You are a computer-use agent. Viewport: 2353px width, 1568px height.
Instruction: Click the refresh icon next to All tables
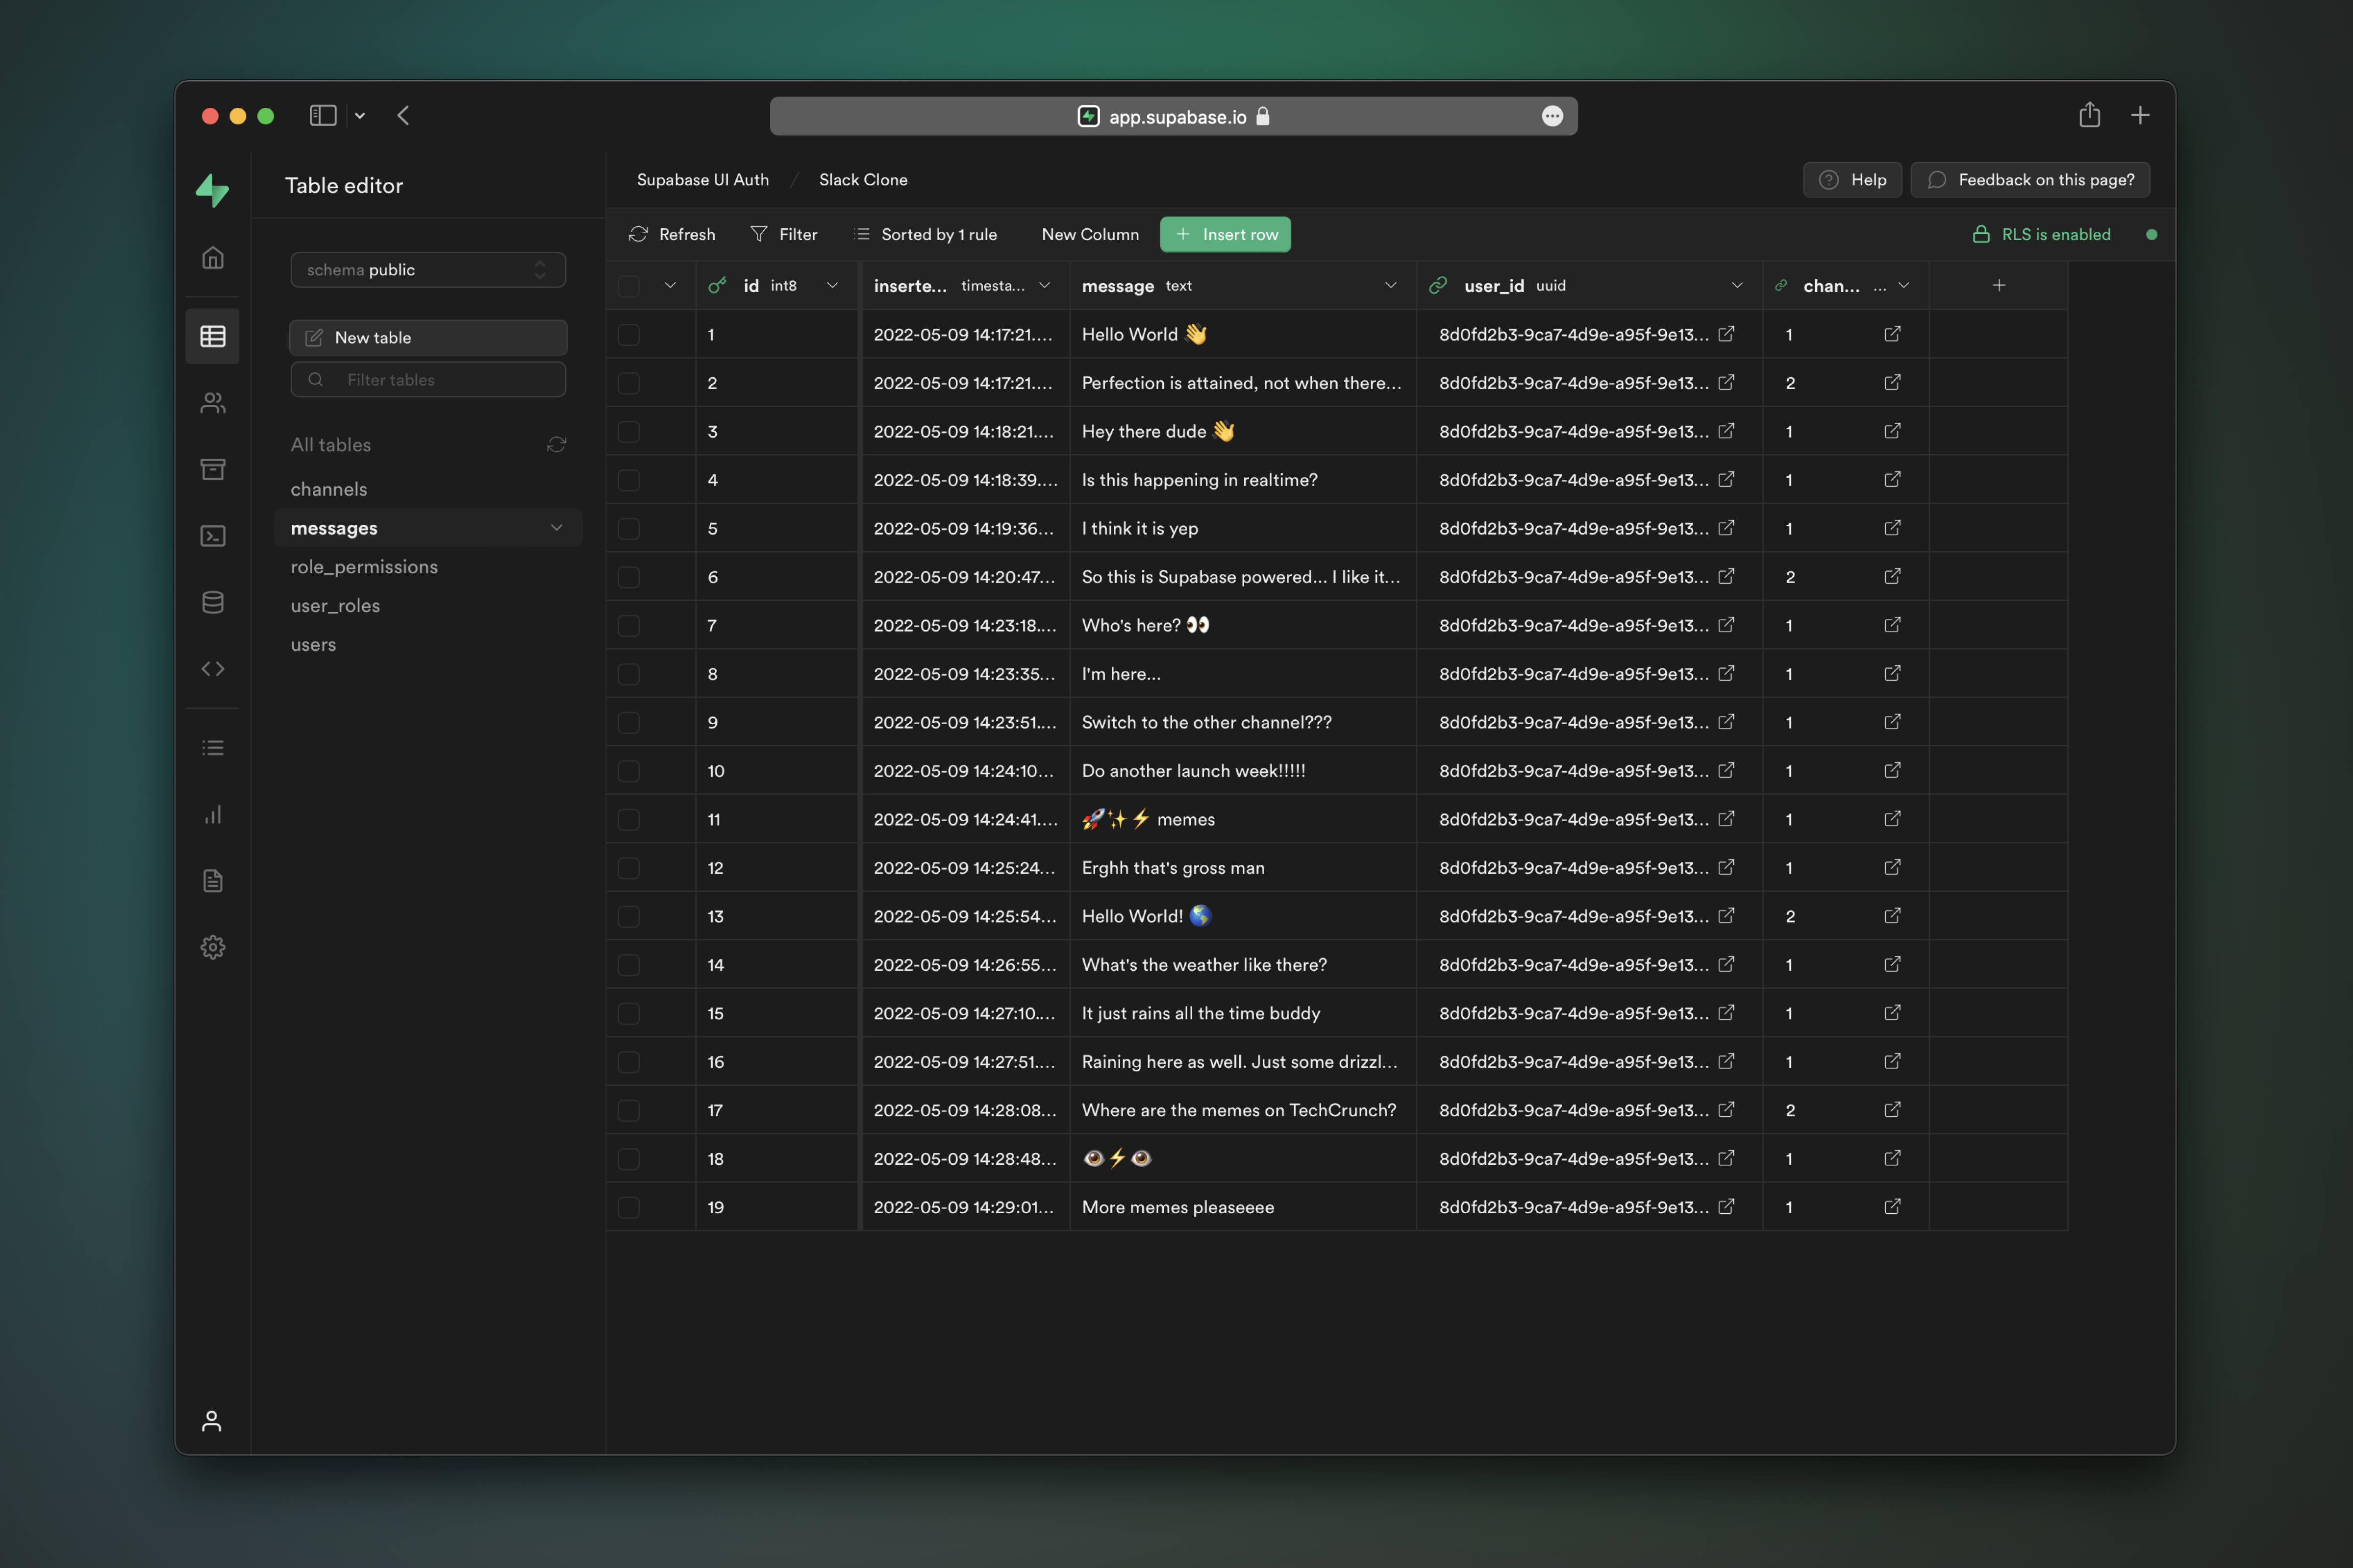click(x=556, y=444)
